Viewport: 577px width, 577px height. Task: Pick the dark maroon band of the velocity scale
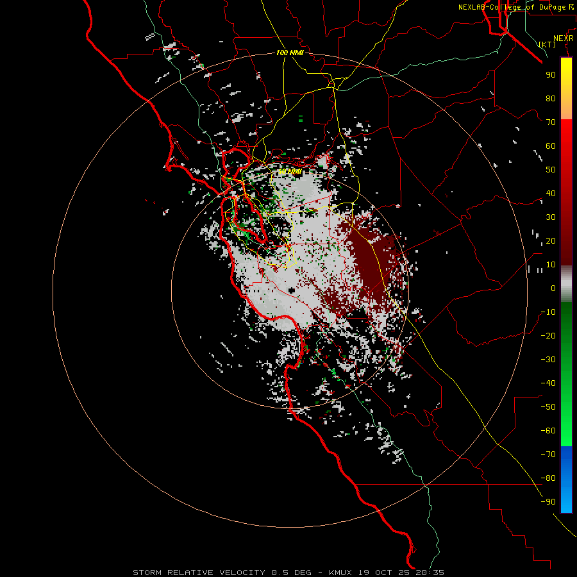point(566,235)
